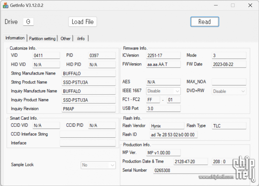259x186 pixels.
Task: Select the HID VID field
Action: click(46, 65)
